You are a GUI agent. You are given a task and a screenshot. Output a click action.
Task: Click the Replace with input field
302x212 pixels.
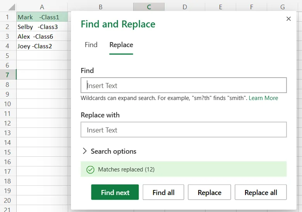pos(184,130)
